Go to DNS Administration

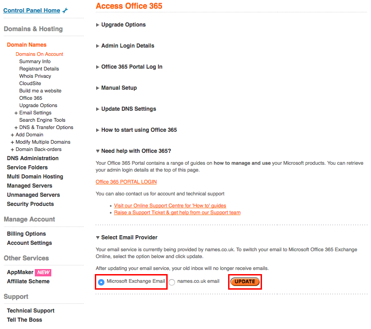33,158
